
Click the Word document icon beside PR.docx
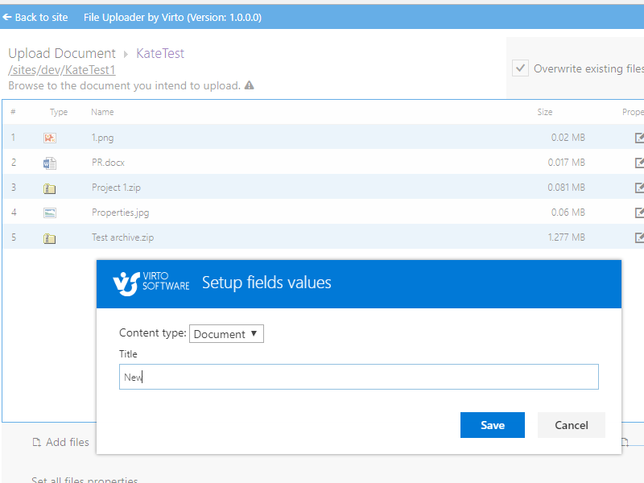coord(50,163)
